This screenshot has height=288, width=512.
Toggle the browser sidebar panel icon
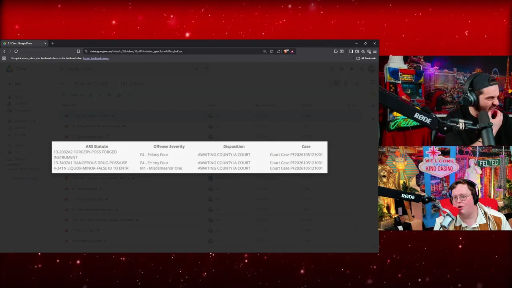tap(351, 51)
